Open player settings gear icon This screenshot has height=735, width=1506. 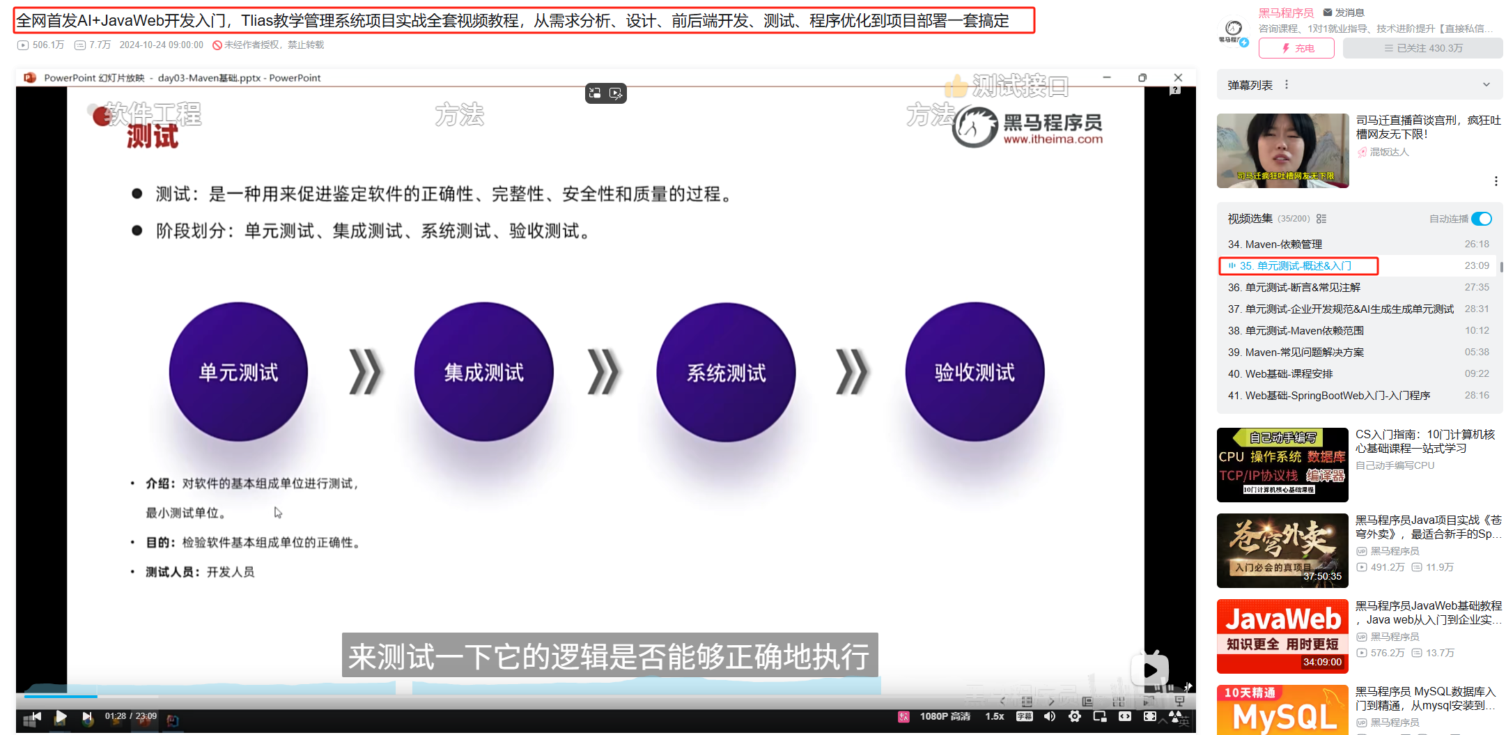click(1075, 716)
